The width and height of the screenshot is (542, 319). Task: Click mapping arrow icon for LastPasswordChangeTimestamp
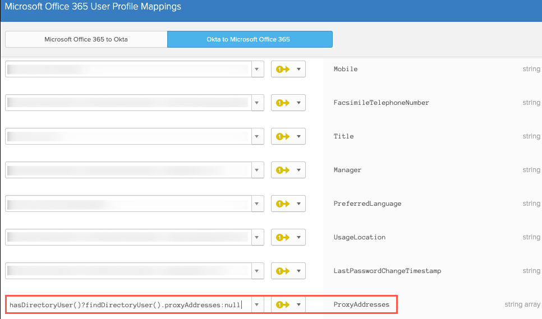(282, 271)
